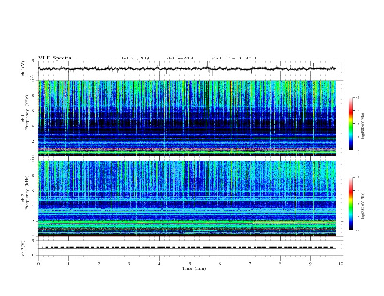Click the ch.2 spectrogram color bar
This screenshot has height=296, width=384.
pyautogui.click(x=351, y=204)
